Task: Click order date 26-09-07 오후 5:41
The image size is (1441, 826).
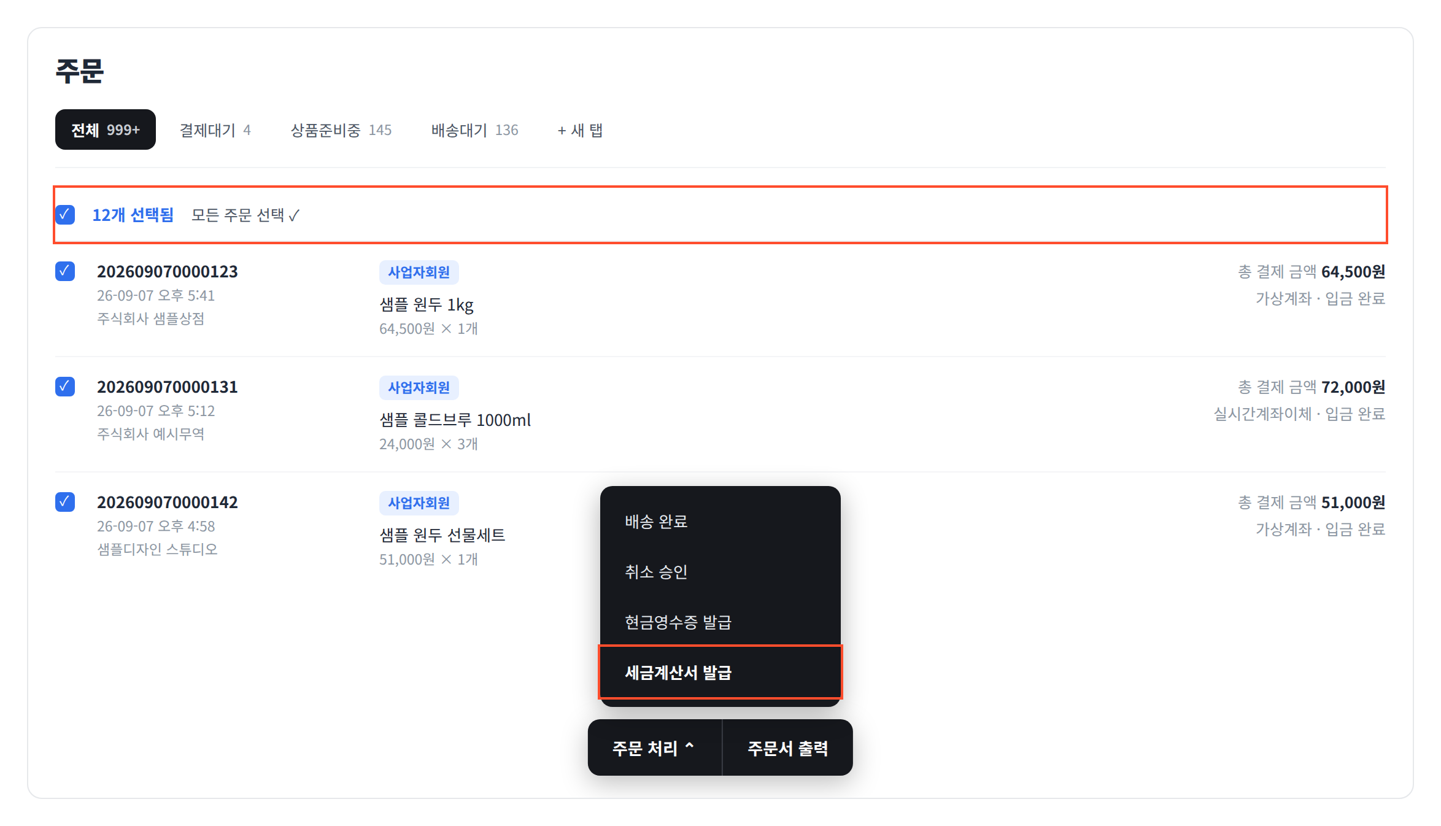Action: [x=156, y=296]
